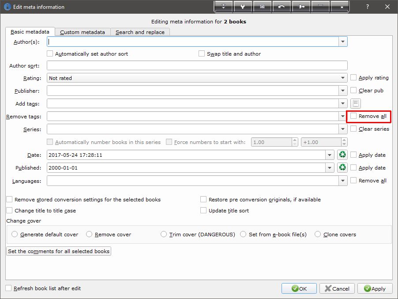
Task: Choose Set from e-book file(s)
Action: click(243, 234)
